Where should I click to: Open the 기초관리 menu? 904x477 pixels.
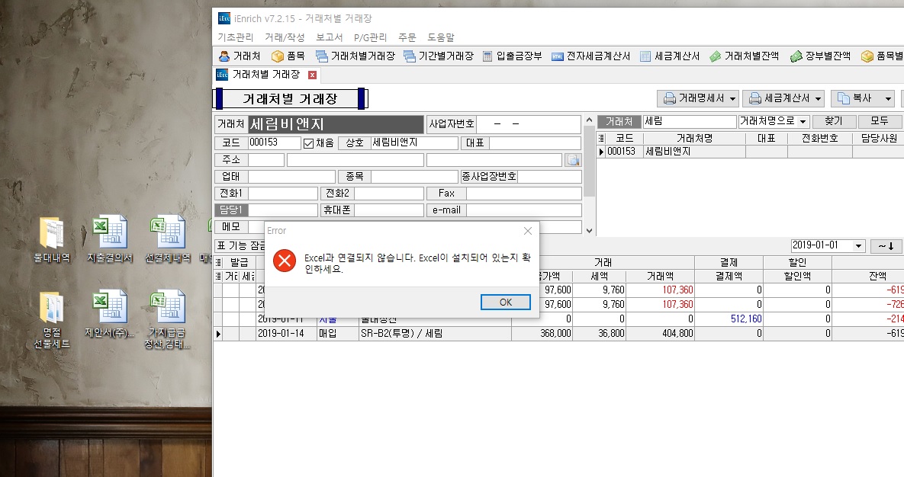point(236,37)
